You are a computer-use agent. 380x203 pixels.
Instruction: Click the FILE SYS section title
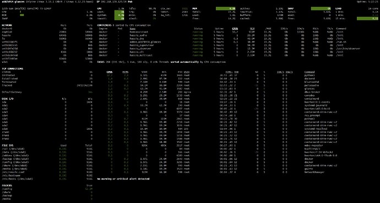click(8, 145)
